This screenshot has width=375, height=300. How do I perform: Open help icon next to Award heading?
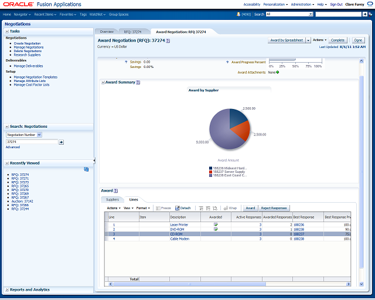click(116, 190)
